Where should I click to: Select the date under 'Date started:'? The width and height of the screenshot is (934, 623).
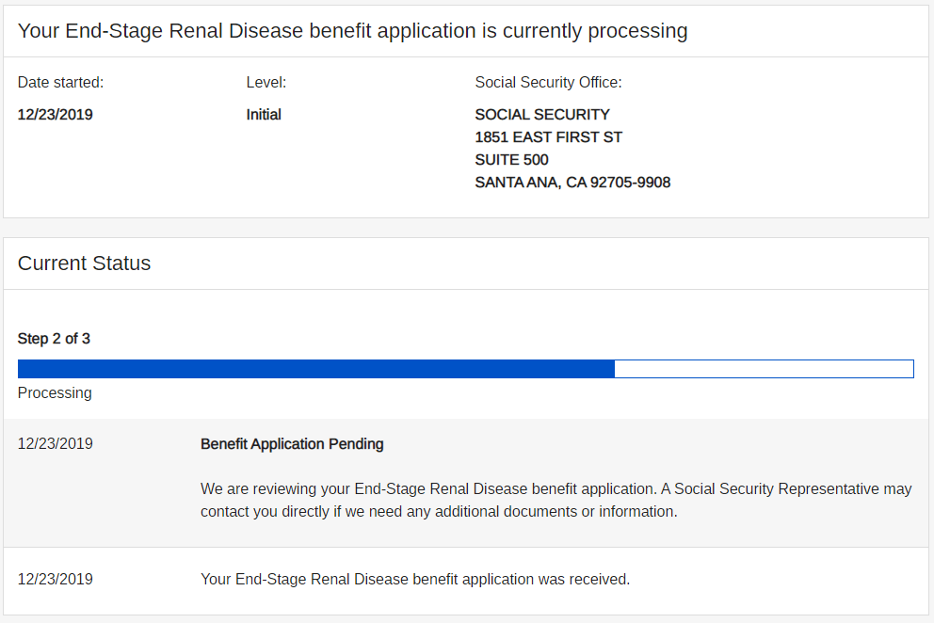pyautogui.click(x=55, y=115)
